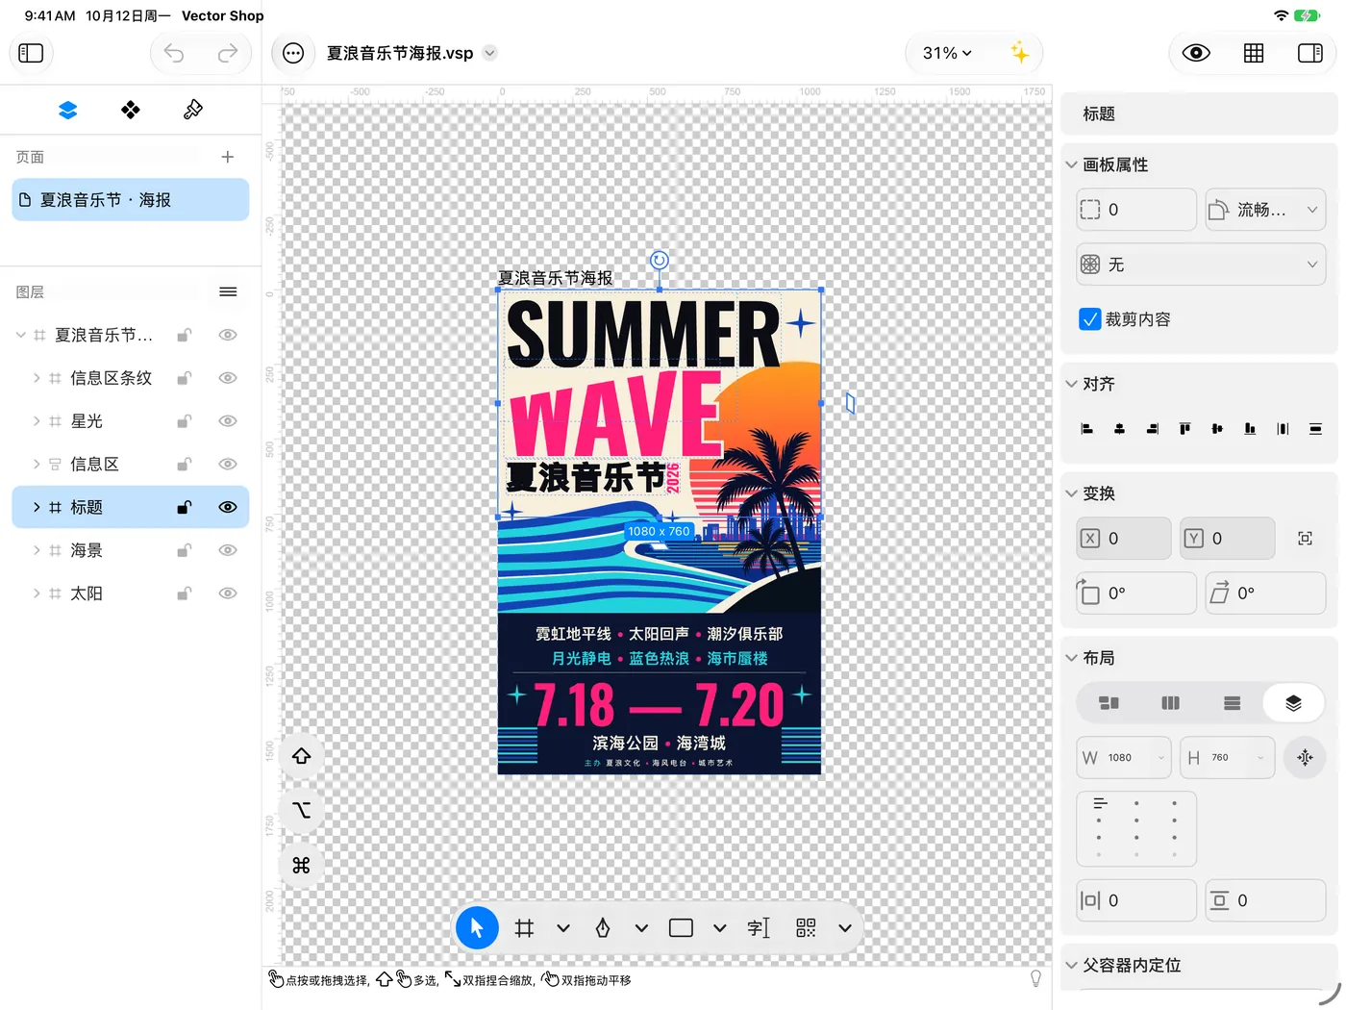Toggle the left sidebar panel icon
The width and height of the screenshot is (1346, 1010).
click(x=31, y=53)
